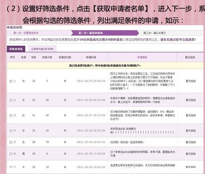Click the 年龄 column header
Screen dimensions: 205x174
pyautogui.click(x=34, y=57)
